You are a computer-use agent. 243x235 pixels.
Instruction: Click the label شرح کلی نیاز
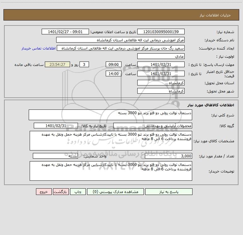pos(223,115)
